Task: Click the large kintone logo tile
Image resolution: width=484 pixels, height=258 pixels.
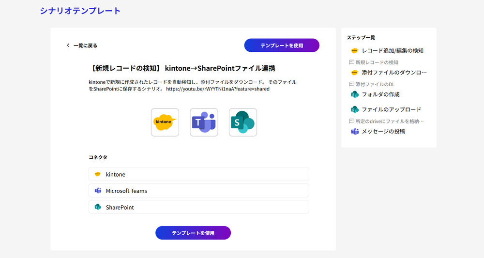Action: pyautogui.click(x=165, y=122)
